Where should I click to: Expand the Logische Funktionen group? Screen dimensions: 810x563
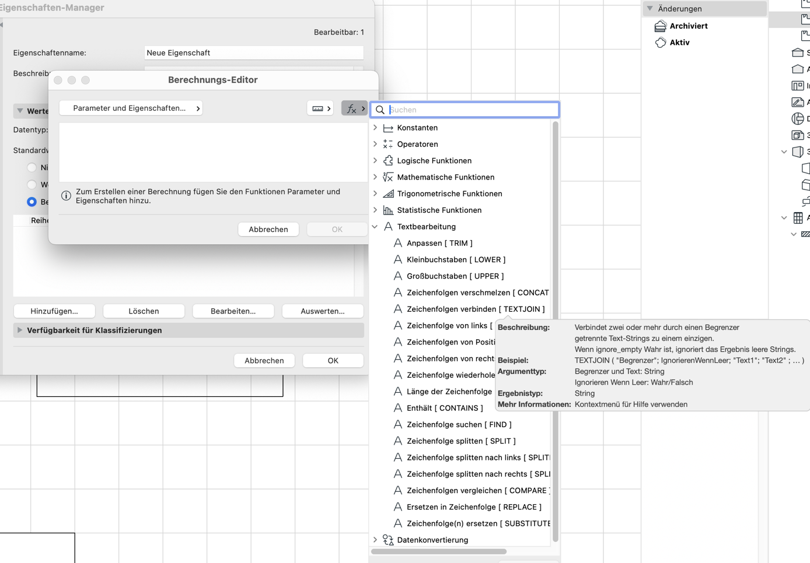(375, 160)
